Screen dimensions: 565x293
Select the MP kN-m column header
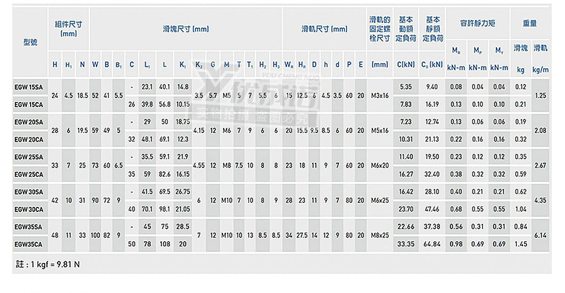477,59
